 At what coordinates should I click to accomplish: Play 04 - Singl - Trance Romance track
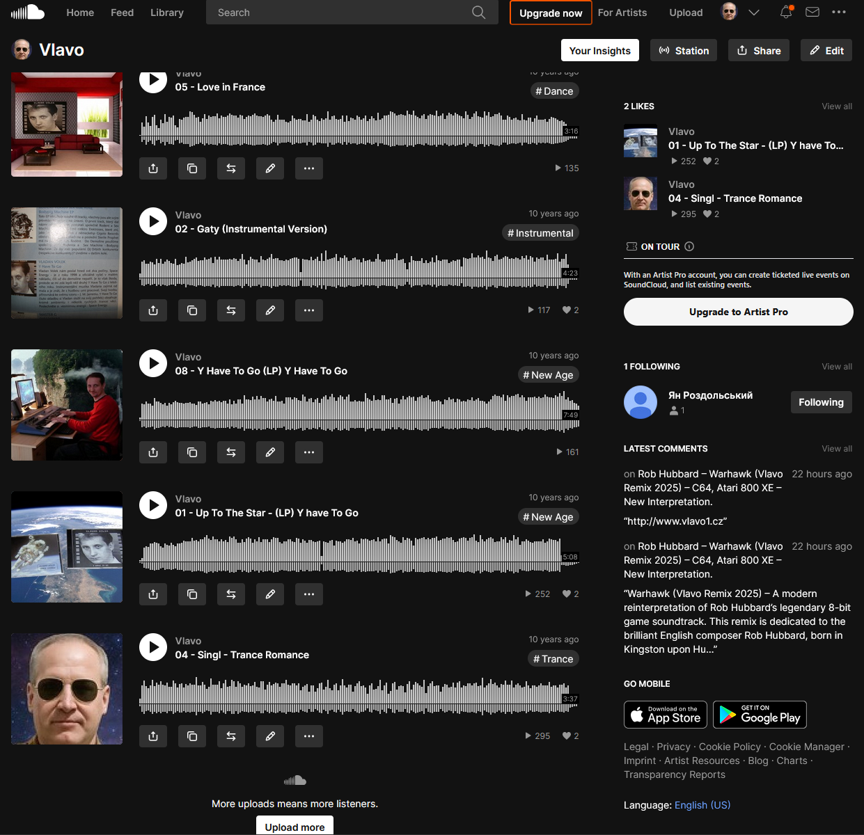tap(153, 647)
